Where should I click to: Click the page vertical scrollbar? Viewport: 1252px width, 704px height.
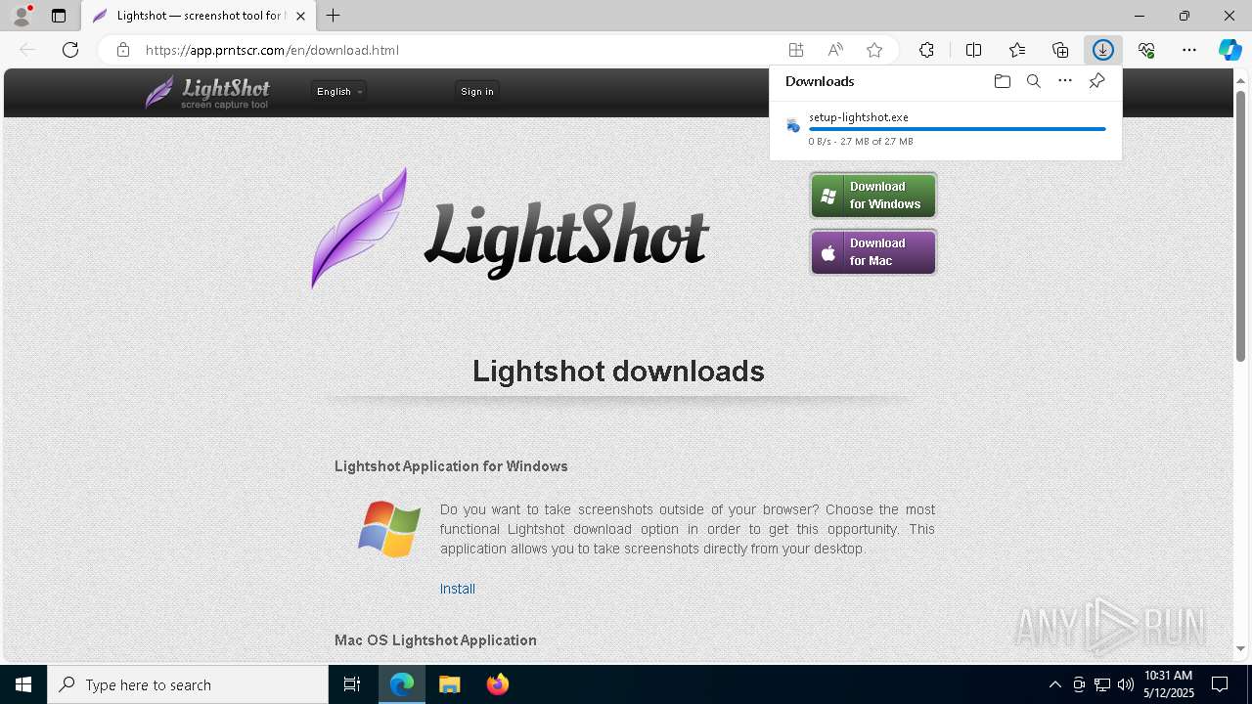(1241, 226)
